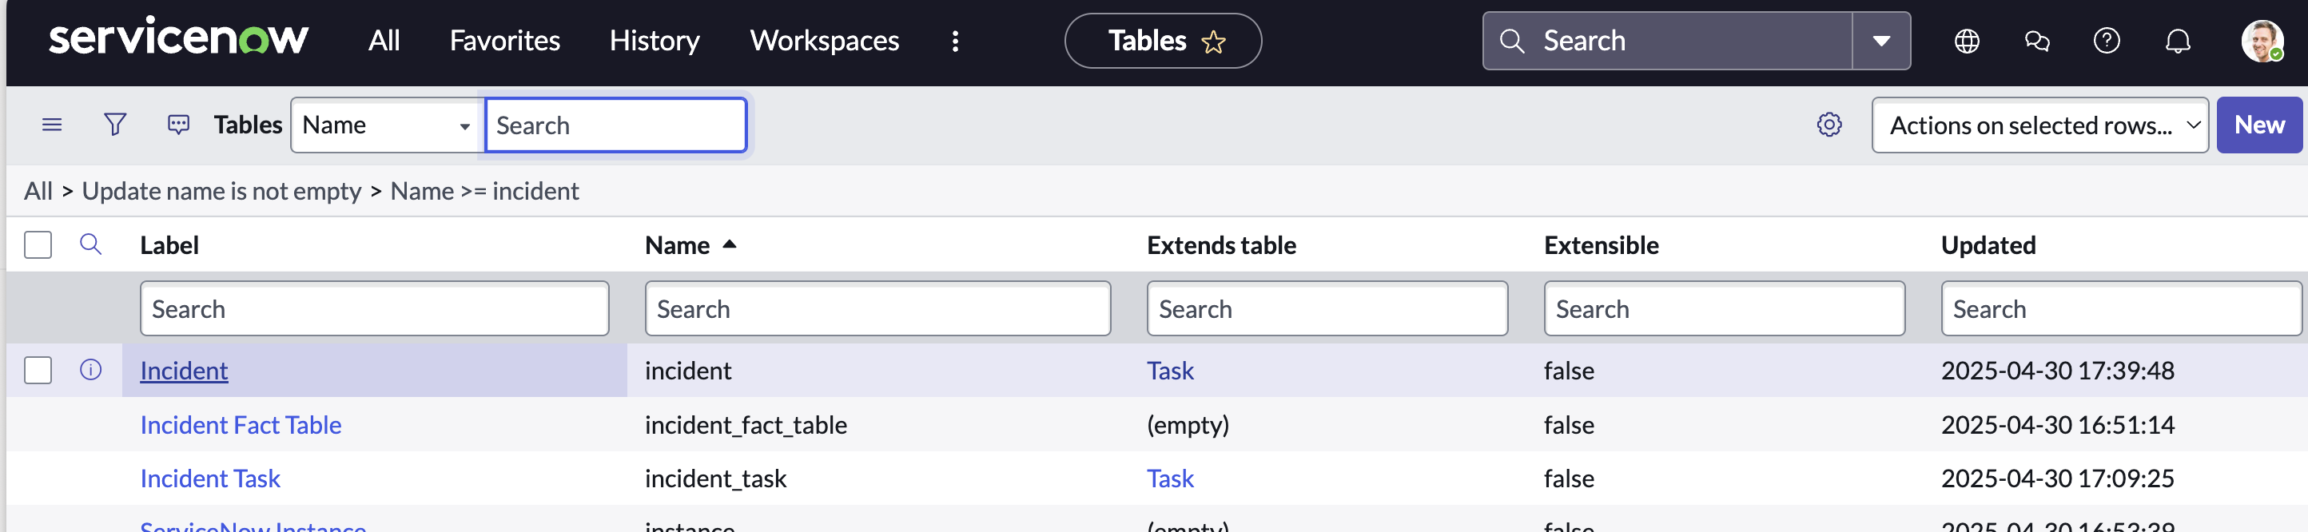Image resolution: width=2308 pixels, height=532 pixels.
Task: Click the global search magnifier icon
Action: [1511, 42]
